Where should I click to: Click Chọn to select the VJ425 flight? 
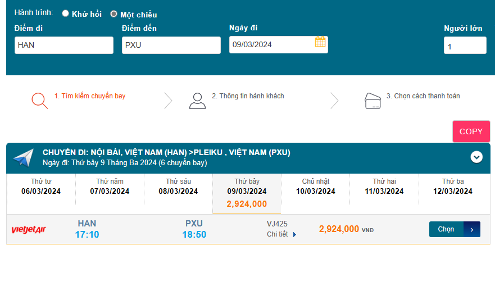click(x=454, y=229)
